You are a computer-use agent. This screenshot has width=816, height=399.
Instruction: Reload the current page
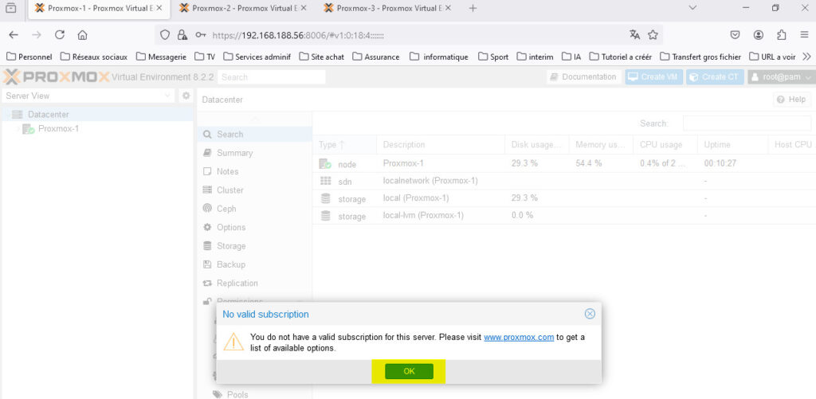[x=59, y=35]
